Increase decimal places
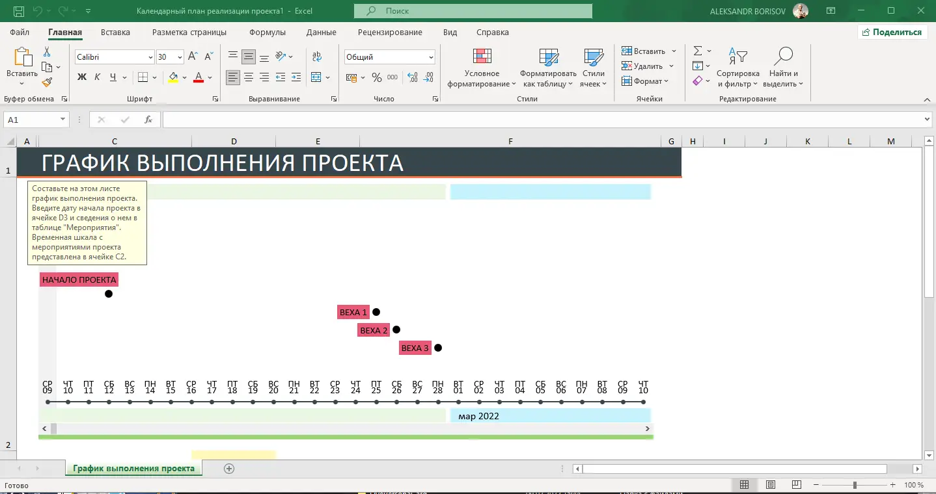936x494 pixels. pyautogui.click(x=413, y=77)
